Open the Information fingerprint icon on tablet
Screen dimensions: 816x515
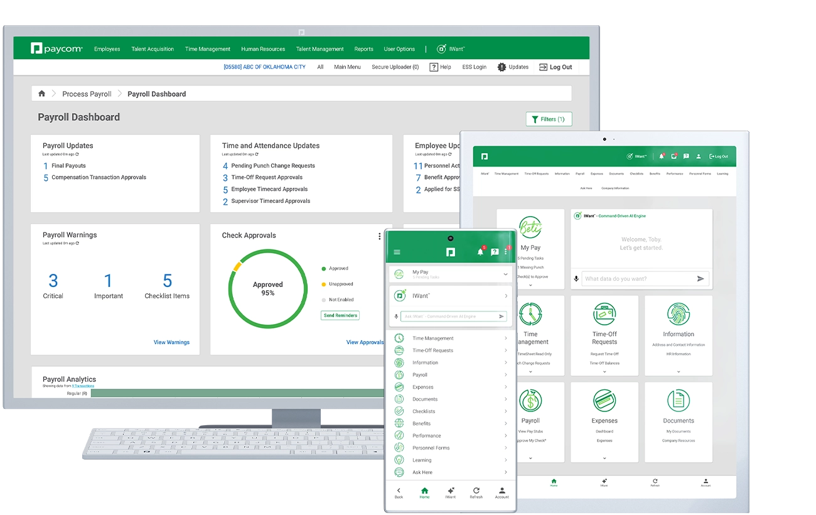[x=679, y=314]
